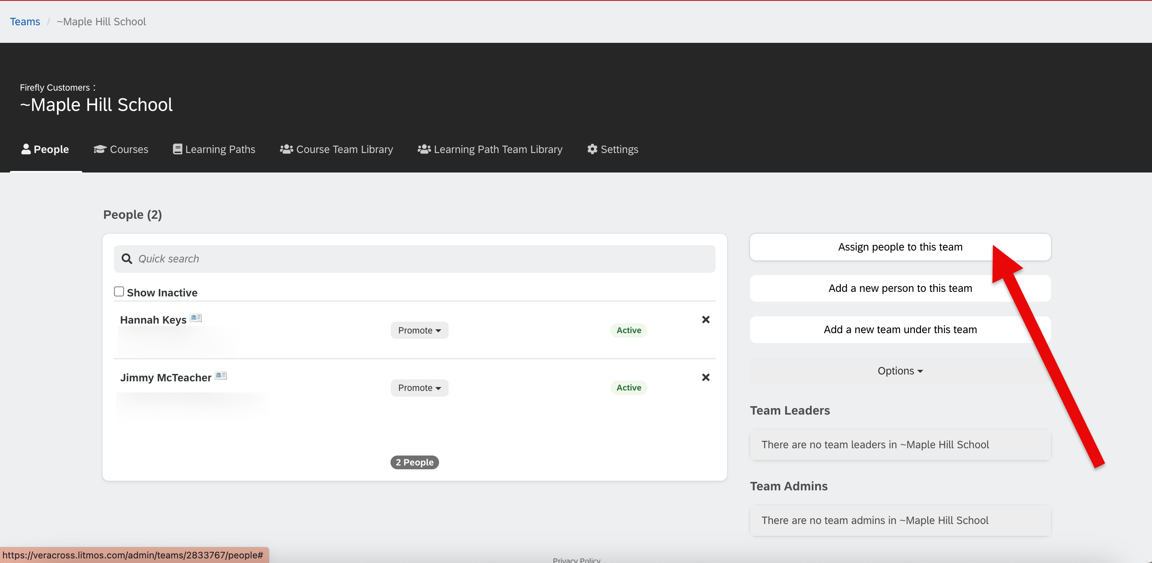1152x563 pixels.
Task: Click the Learning Path Team Library group icon
Action: pyautogui.click(x=425, y=149)
